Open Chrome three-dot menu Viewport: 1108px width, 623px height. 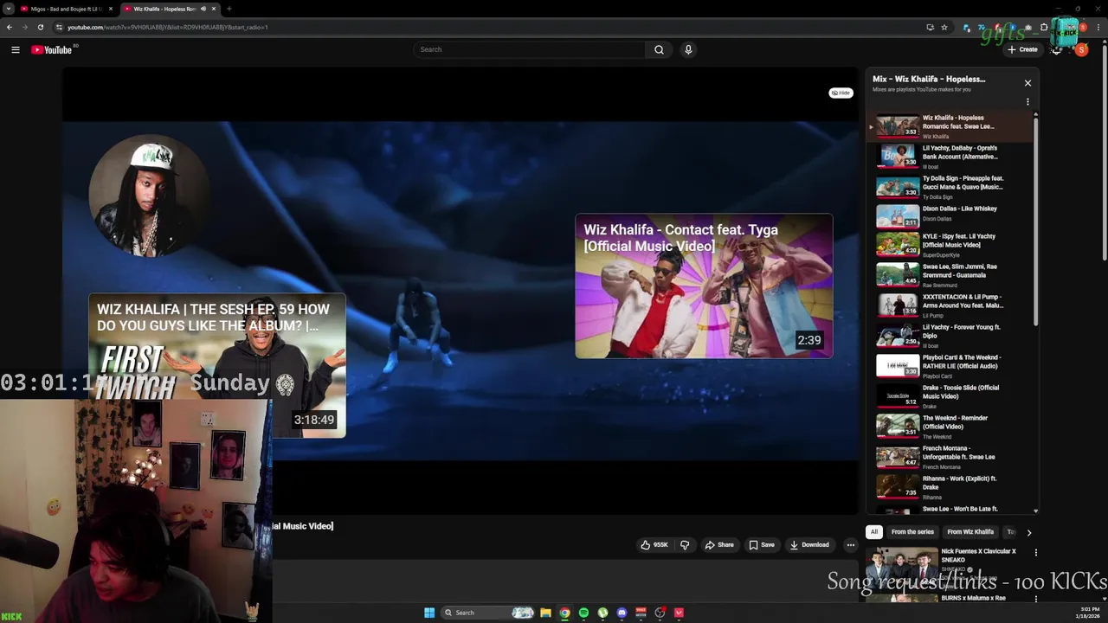coord(1098,27)
